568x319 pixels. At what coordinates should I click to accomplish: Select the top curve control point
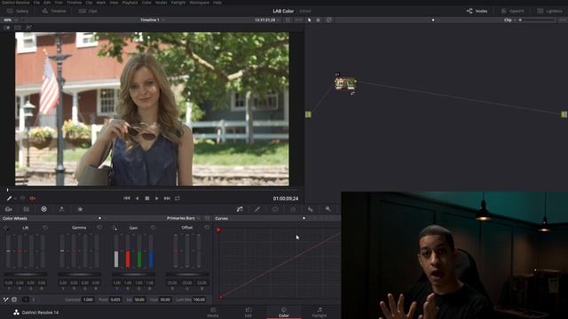(x=218, y=230)
